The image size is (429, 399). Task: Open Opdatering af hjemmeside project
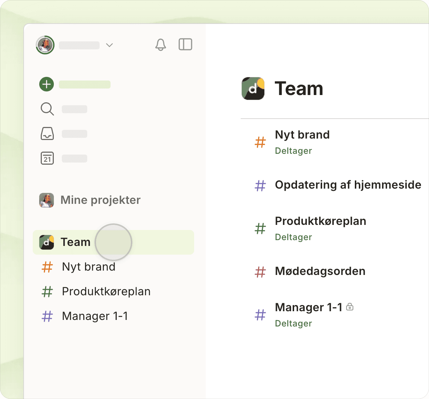[348, 185]
